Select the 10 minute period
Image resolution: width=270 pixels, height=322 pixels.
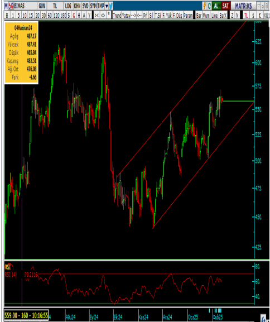pos(25,16)
